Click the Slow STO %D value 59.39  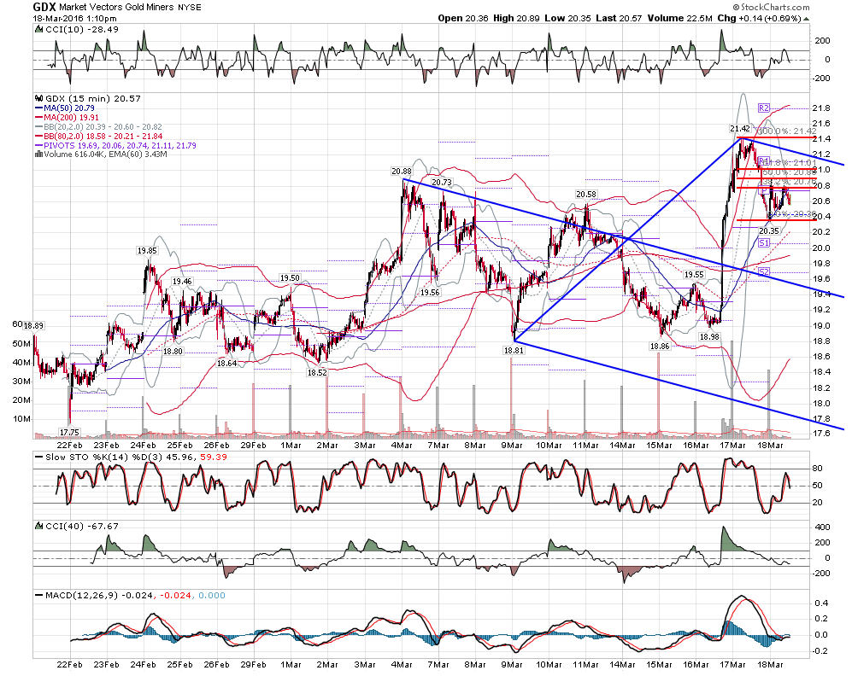(214, 457)
